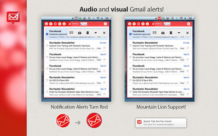The image size is (218, 136).
Task: Click the Quick Tab Pro For Gmail notification banner
Action: coord(161,123)
